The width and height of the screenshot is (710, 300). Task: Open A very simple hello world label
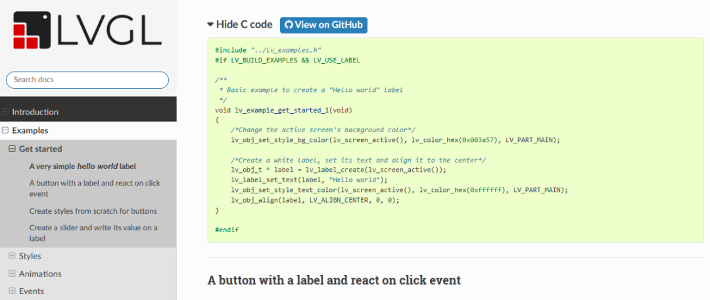pyautogui.click(x=83, y=166)
